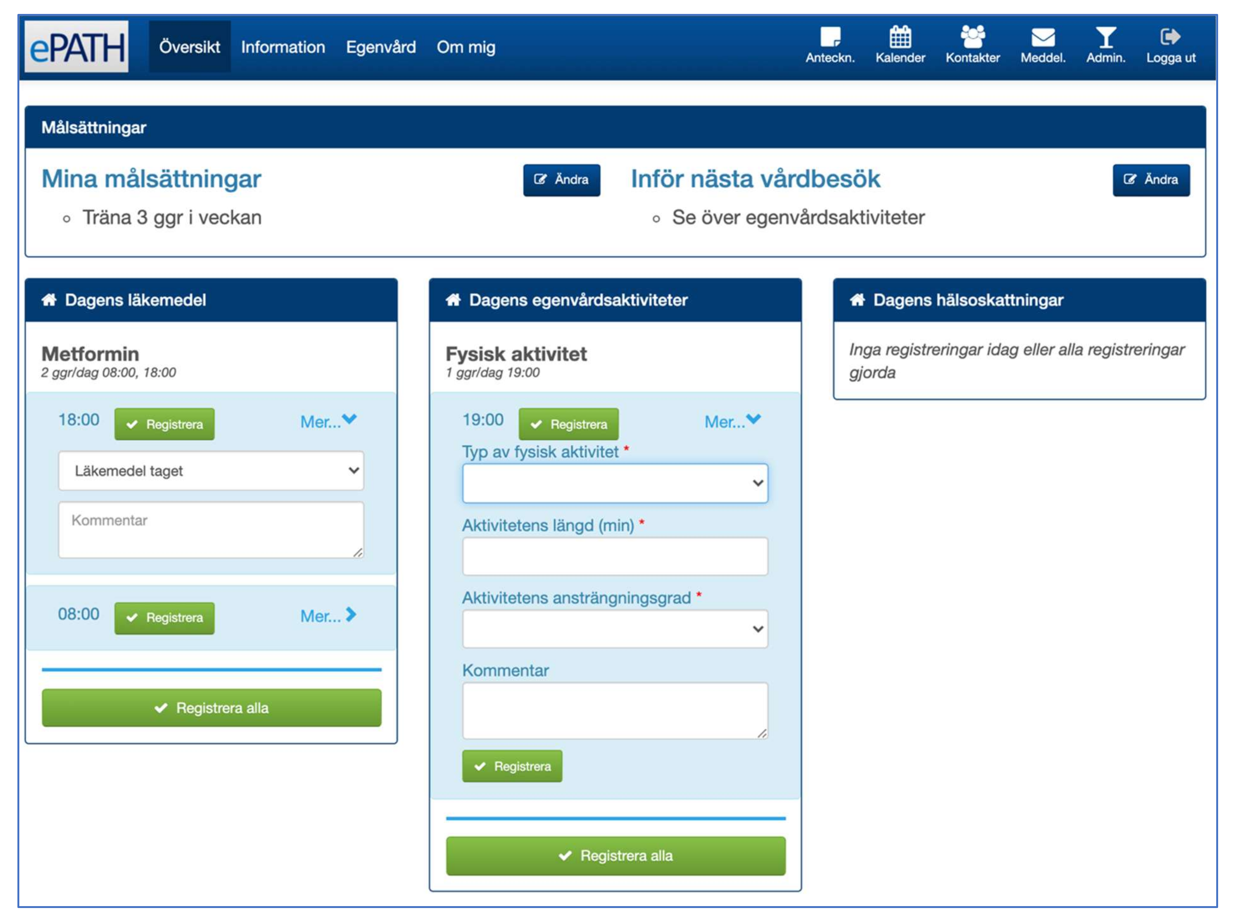Click the Aktivitetens längd (min) field
Viewport: 1233px width, 921px height.
(x=614, y=556)
